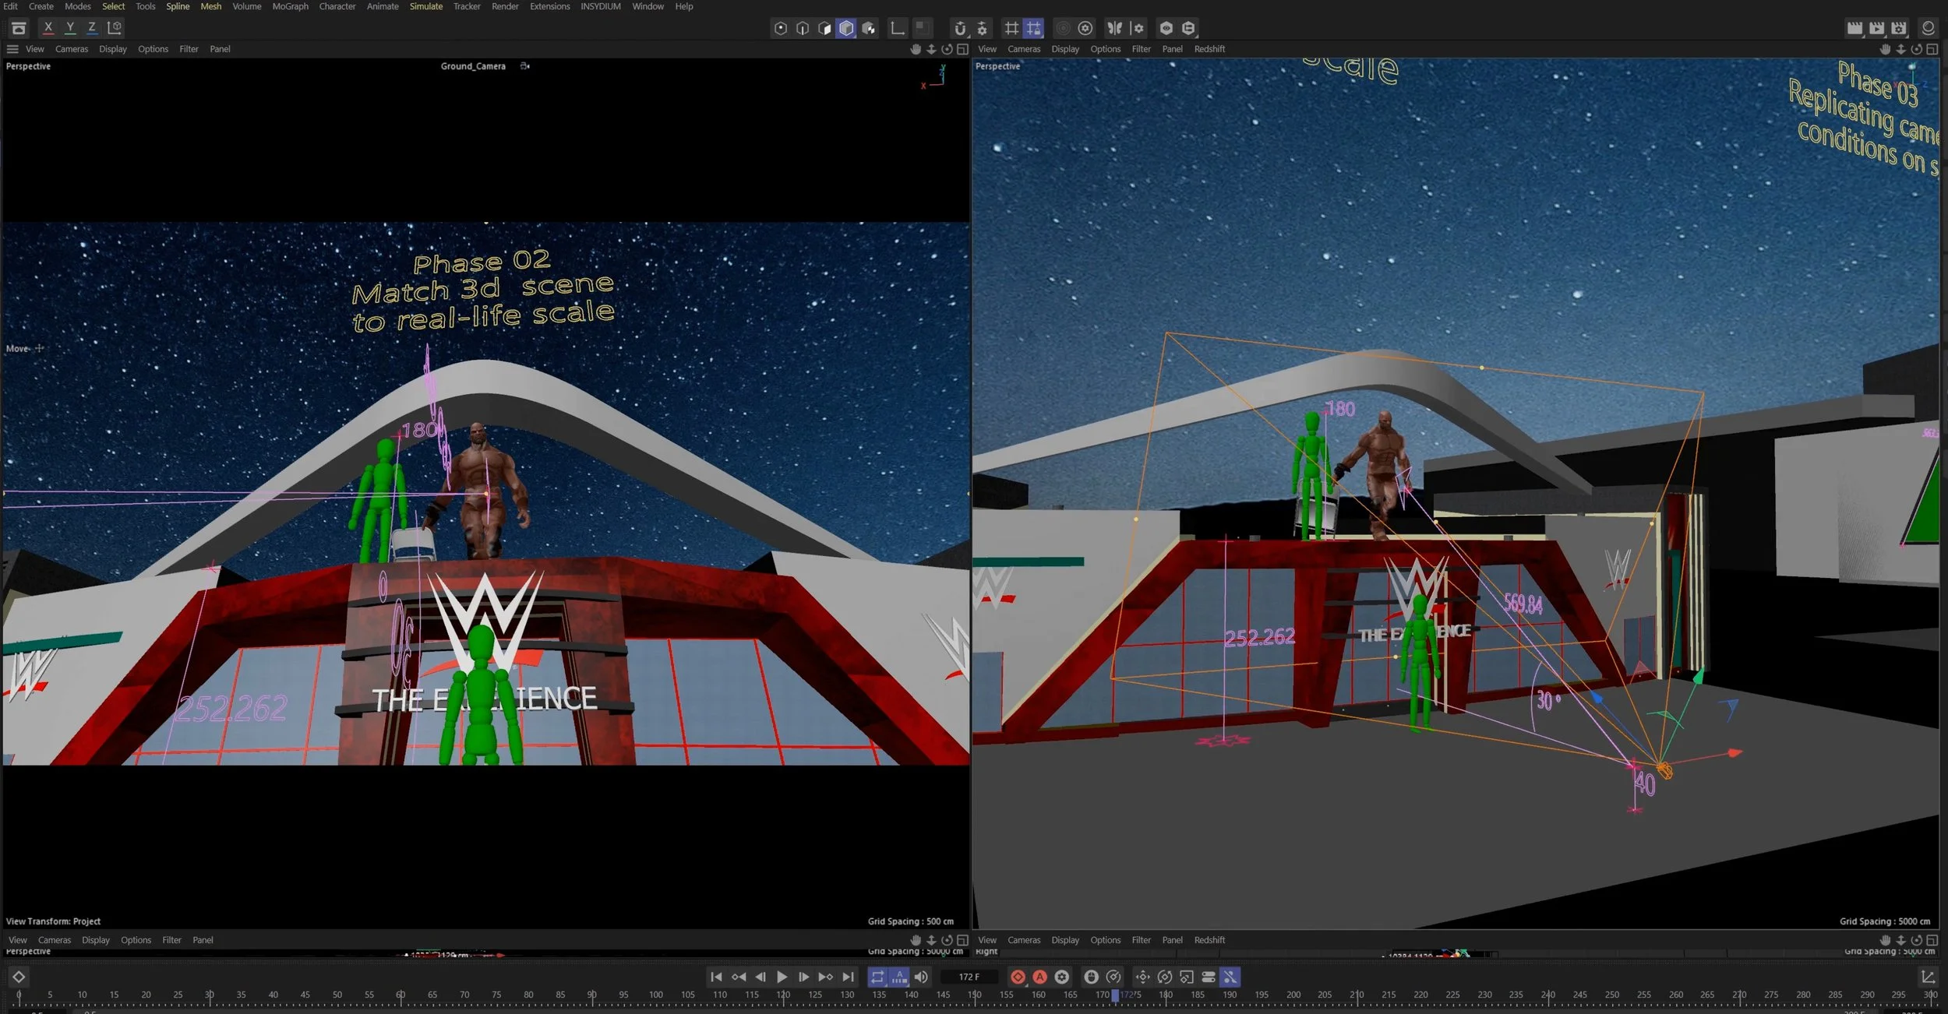The image size is (1948, 1014).
Task: Click pan hand icon in left viewport
Action: pos(916,49)
